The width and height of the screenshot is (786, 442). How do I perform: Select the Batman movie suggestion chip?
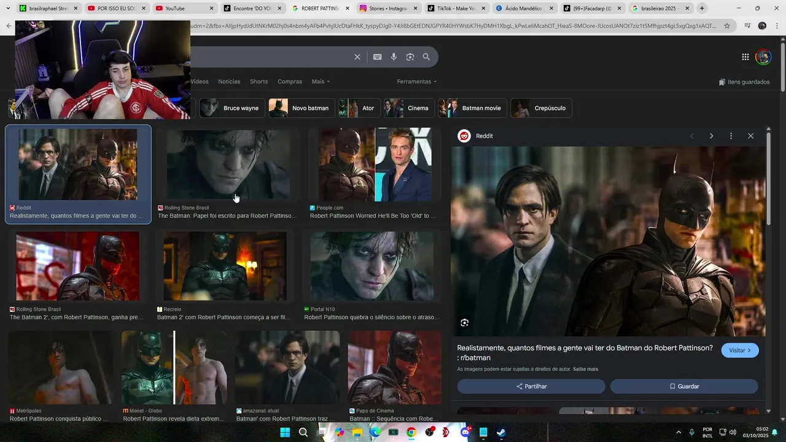point(473,108)
